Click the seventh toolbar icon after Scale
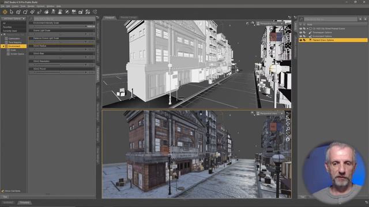The width and height of the screenshot is (369, 207). 46,11
